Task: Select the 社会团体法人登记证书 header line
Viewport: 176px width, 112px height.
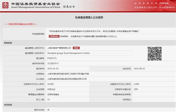Action: [x=155, y=8]
